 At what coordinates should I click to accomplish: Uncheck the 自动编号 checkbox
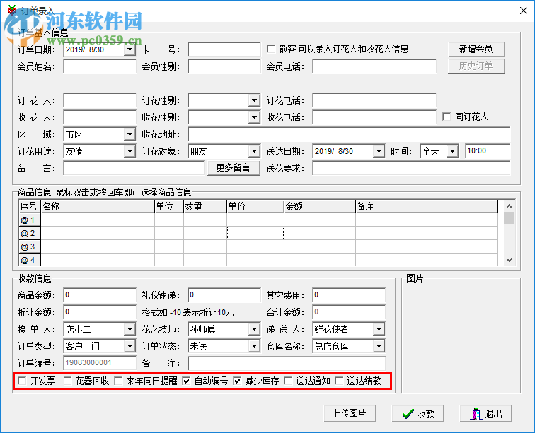[x=186, y=381]
